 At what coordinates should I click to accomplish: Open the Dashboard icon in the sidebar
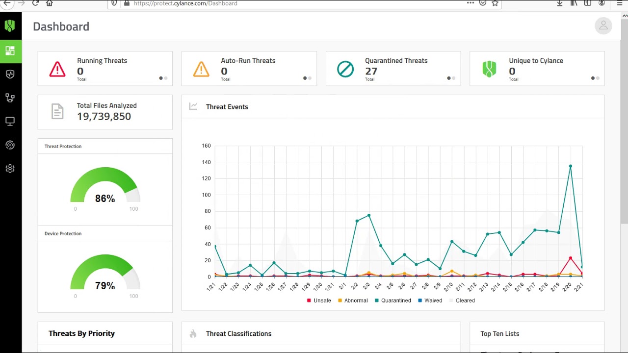[x=10, y=51]
